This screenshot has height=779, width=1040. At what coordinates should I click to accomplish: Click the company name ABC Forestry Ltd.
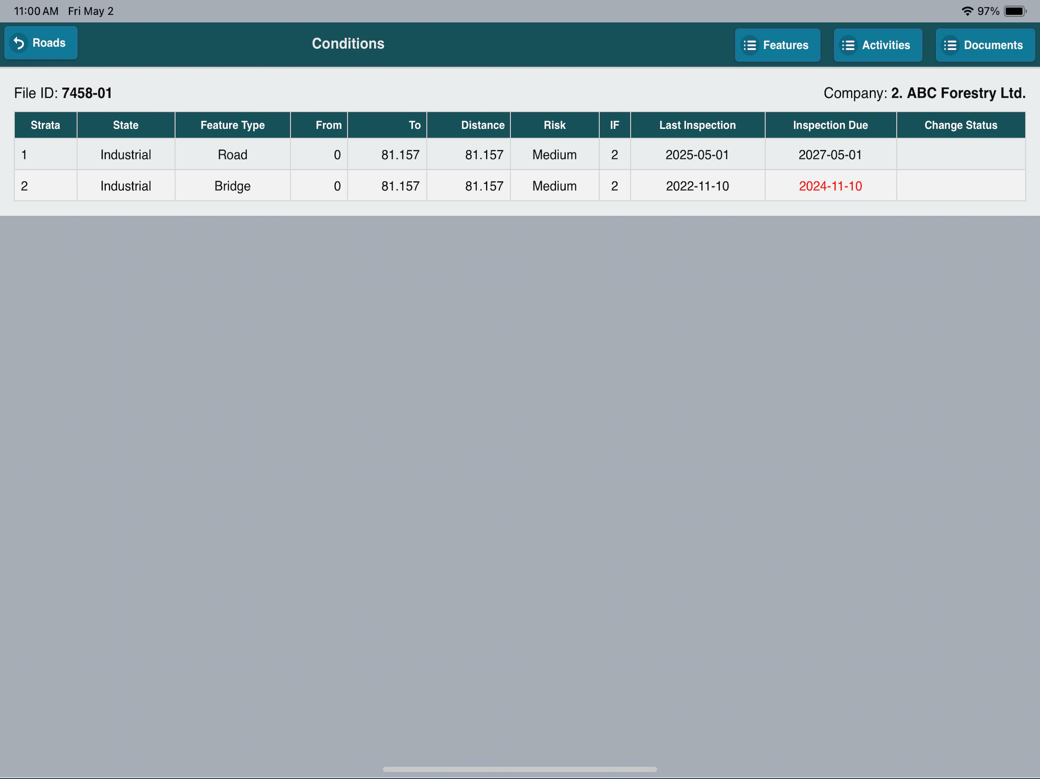tap(958, 93)
